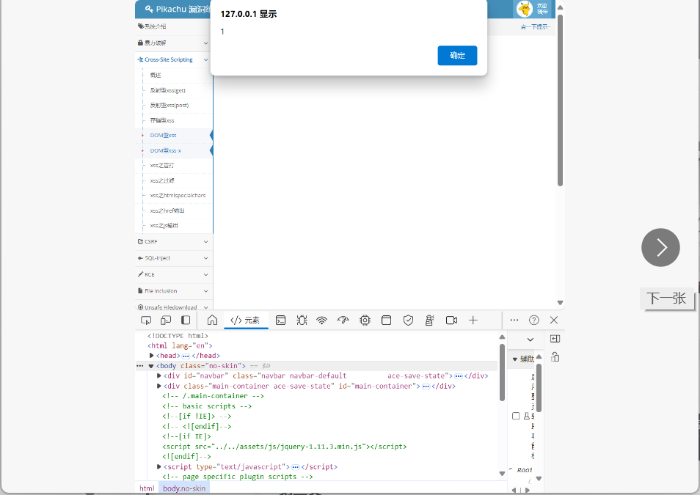The image size is (700, 495).
Task: Click the jquery-1.11.3.min.js script line
Action: 285,447
